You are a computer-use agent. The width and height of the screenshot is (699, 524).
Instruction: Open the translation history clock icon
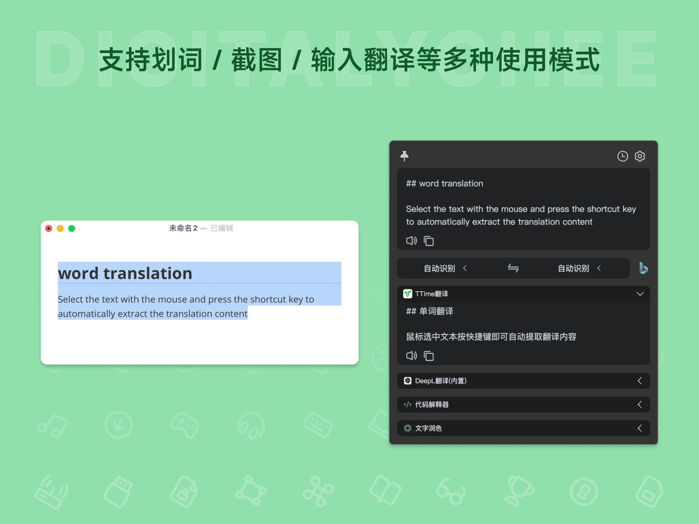point(622,156)
